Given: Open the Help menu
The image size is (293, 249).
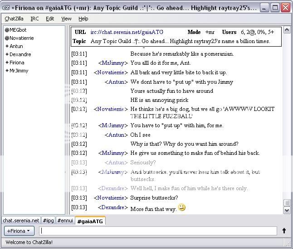Looking at the screenshot, I should point(83,19).
